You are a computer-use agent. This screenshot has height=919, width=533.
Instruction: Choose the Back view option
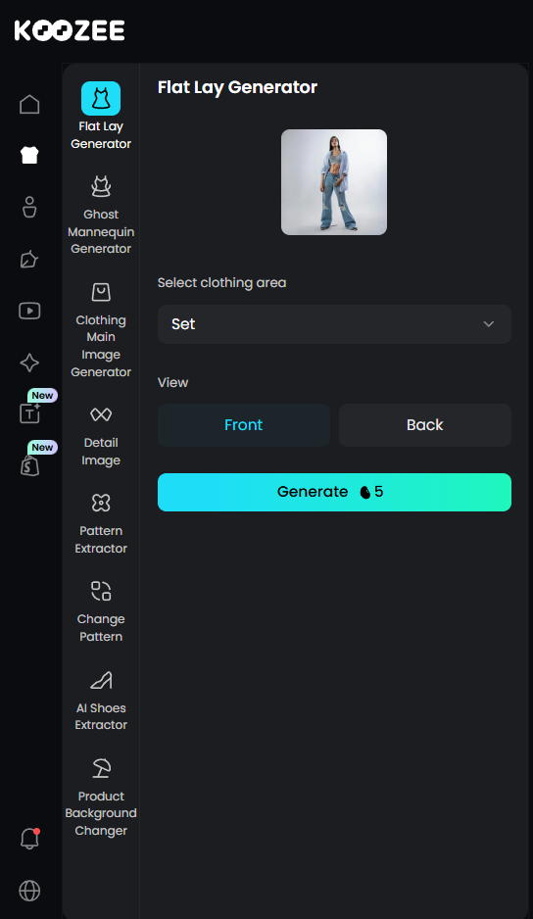[425, 425]
